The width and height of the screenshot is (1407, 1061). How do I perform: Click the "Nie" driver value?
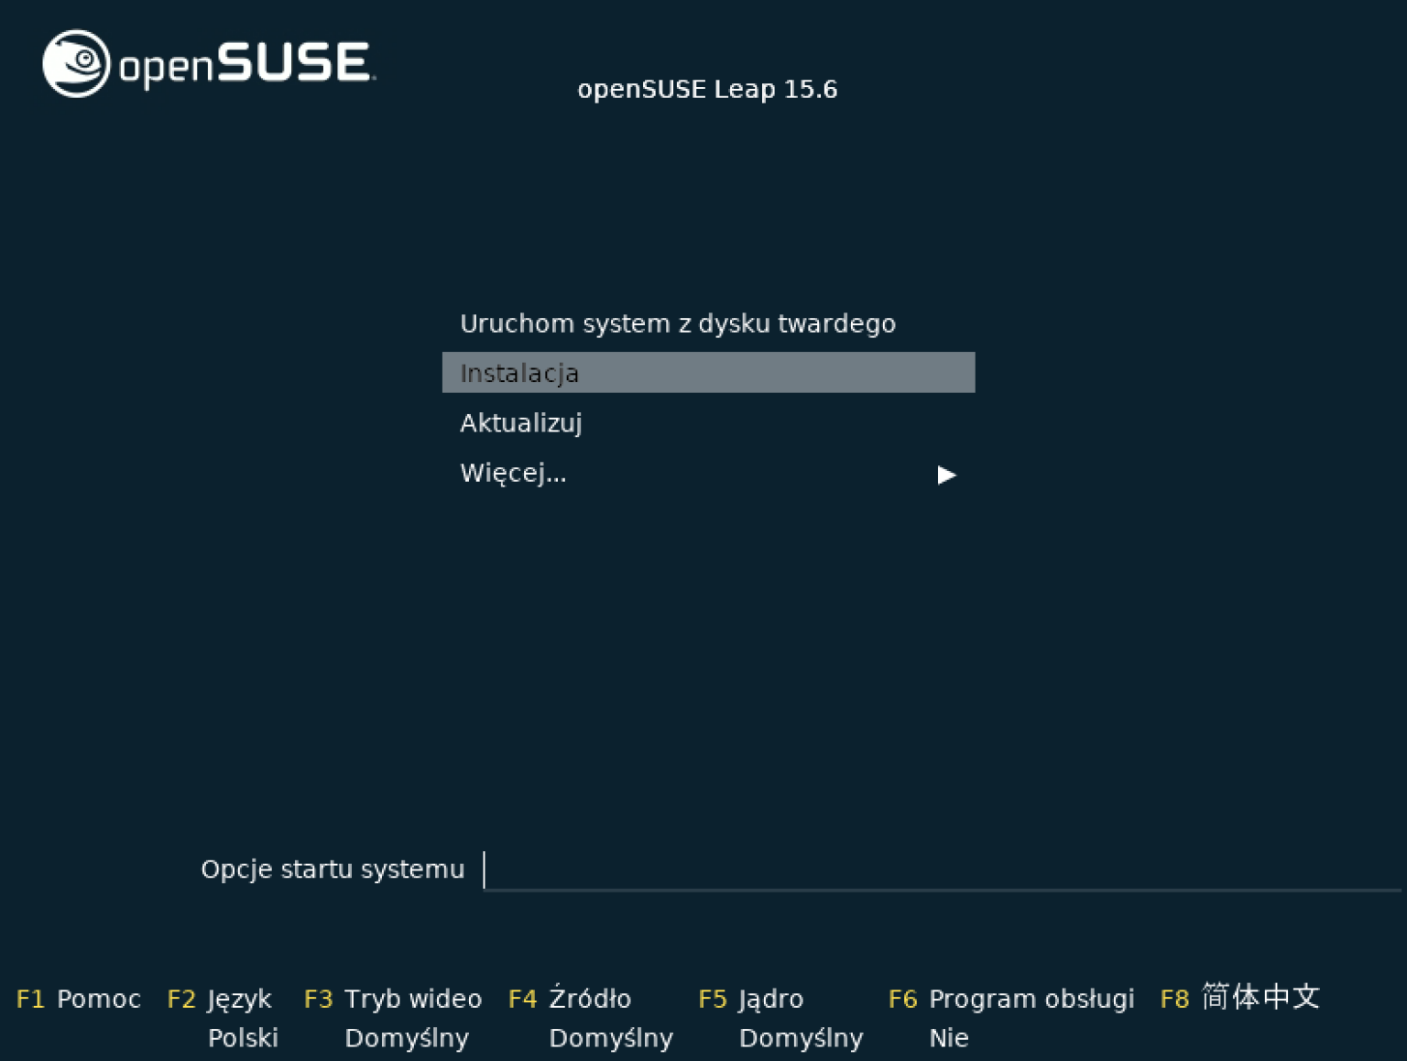tap(949, 1038)
